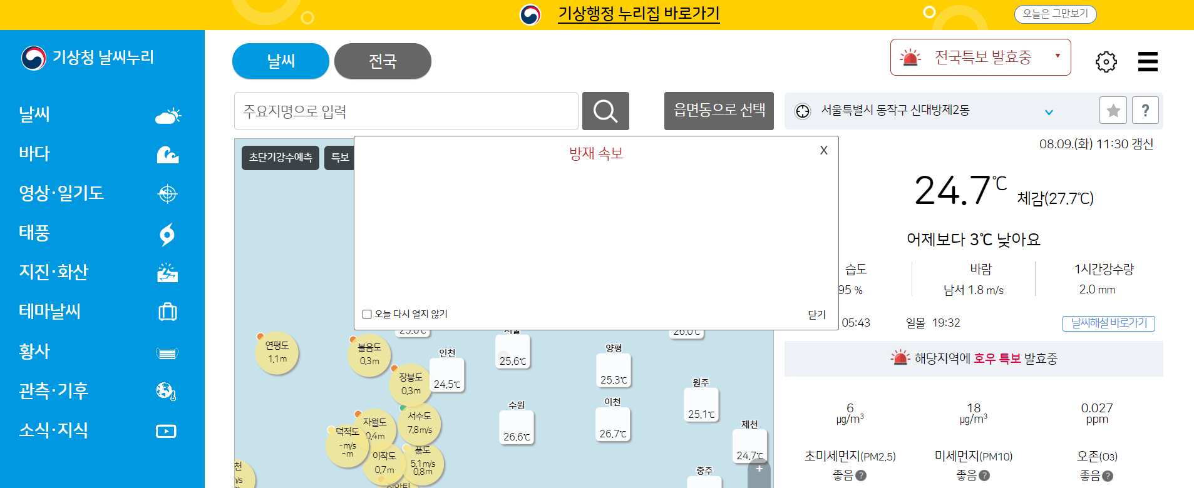Click the 제천 24.7℃ map marker
Viewport: 1194px width, 488px height.
coord(749,446)
